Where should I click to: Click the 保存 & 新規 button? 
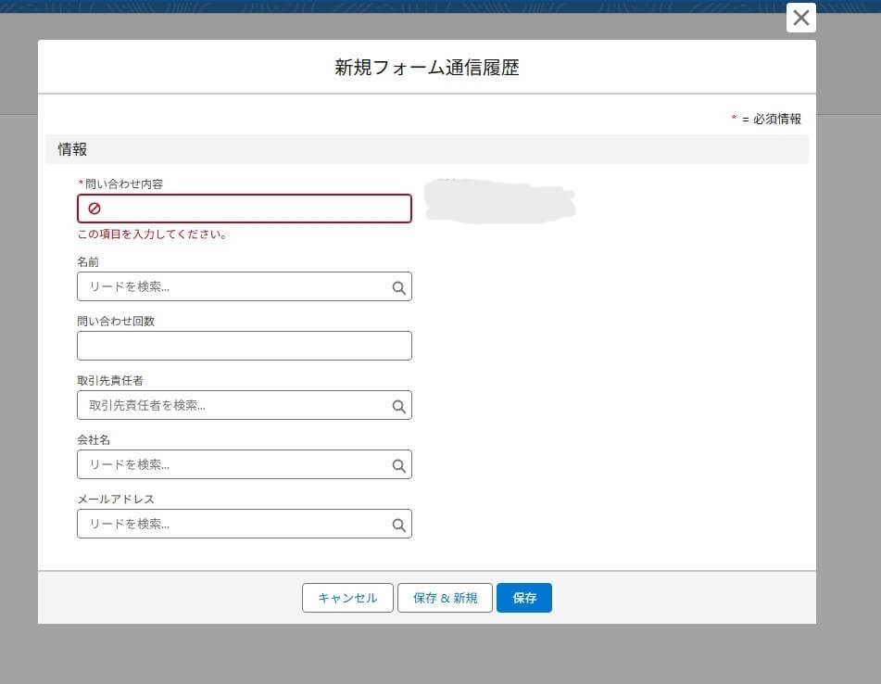[x=445, y=598]
